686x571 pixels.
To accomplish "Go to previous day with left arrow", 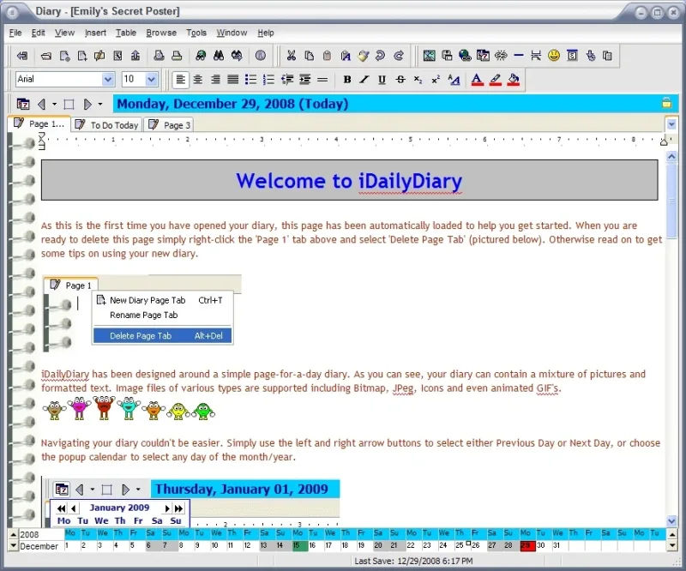I will click(x=41, y=104).
